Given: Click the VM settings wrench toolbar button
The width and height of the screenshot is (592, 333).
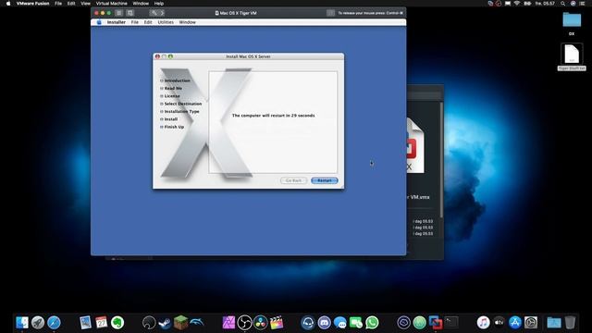Looking at the screenshot, I should (x=154, y=13).
